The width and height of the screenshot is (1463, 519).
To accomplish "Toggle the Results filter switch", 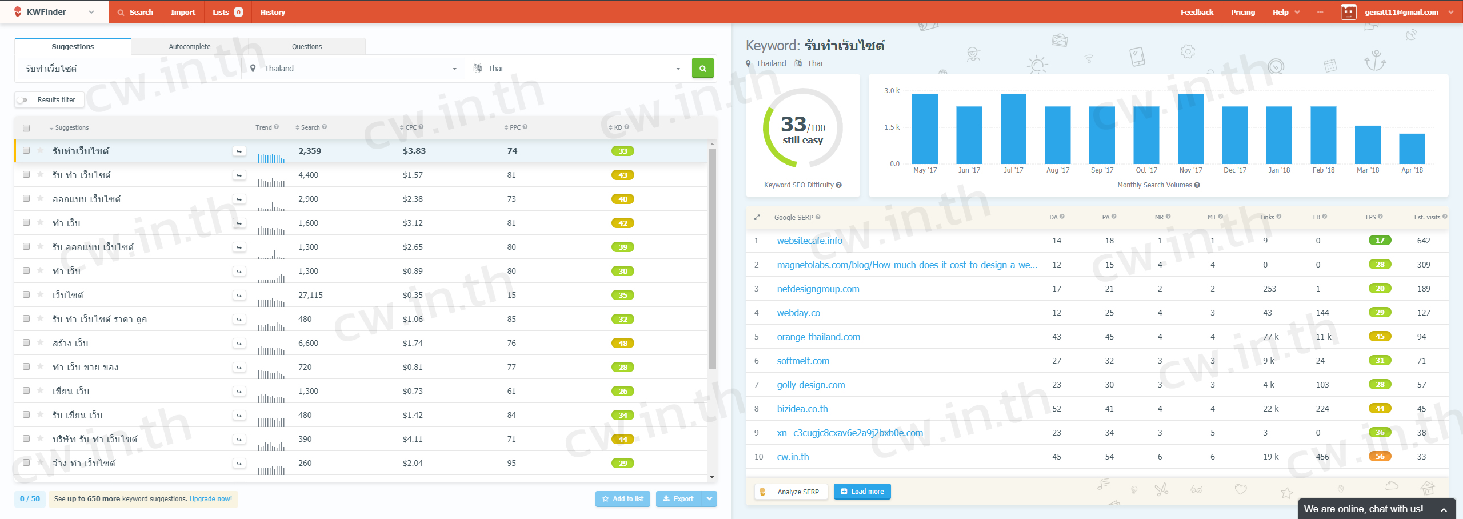I will click(x=22, y=100).
